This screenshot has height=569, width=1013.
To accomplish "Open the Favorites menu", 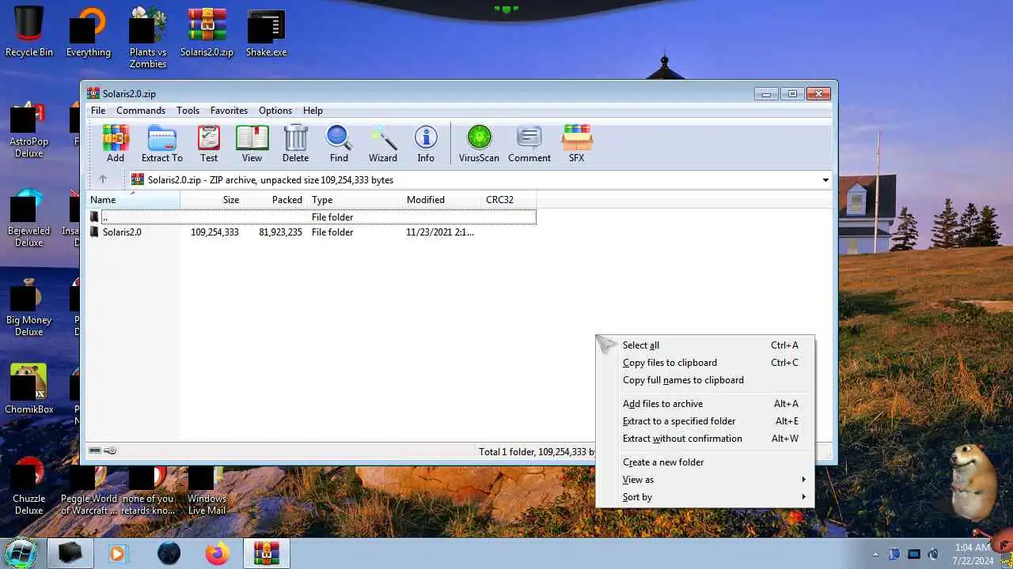I will click(229, 111).
